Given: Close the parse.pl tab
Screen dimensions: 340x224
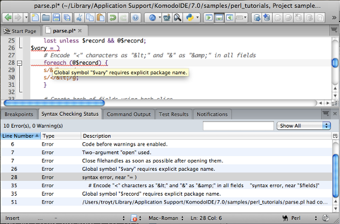Looking at the screenshot, I should [x=80, y=31].
